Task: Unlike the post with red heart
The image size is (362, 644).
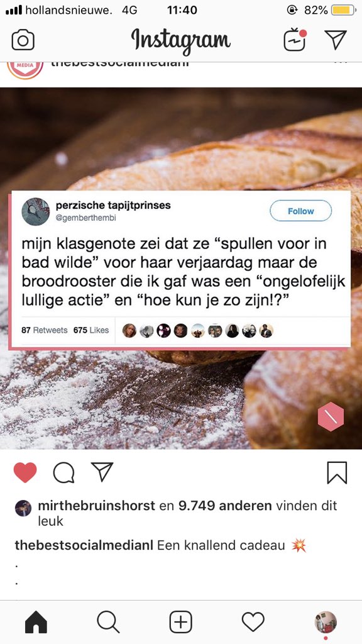Action: pyautogui.click(x=25, y=472)
